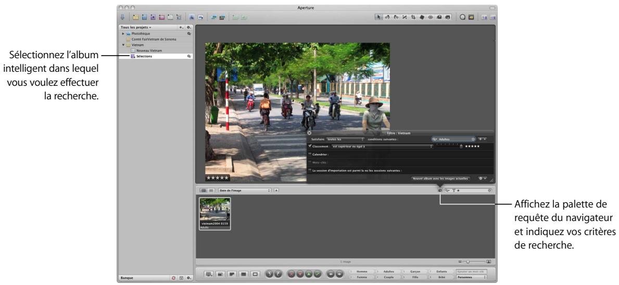
Task: Enable the Calendrier criterion checkbox
Action: click(310, 154)
